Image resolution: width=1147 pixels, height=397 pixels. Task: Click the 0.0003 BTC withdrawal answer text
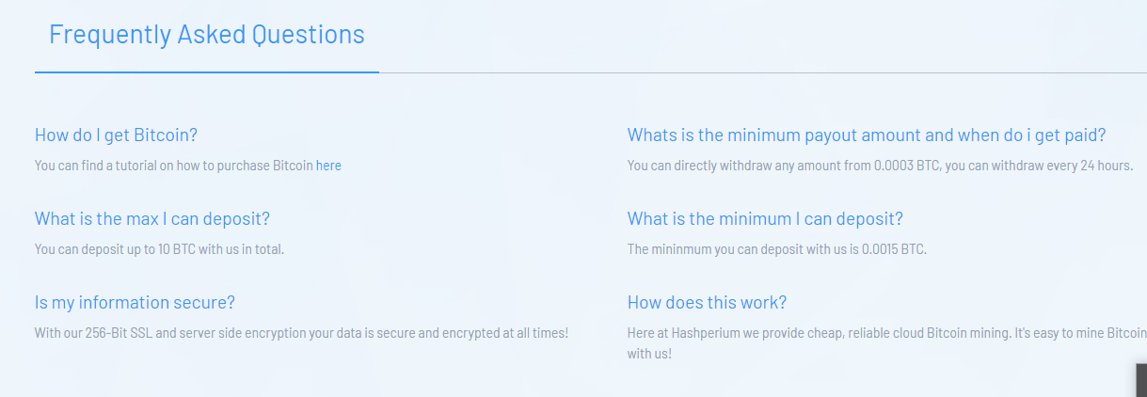[880, 166]
